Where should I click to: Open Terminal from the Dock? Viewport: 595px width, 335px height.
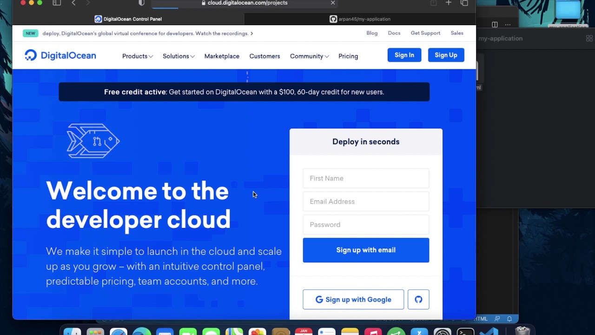(465, 331)
